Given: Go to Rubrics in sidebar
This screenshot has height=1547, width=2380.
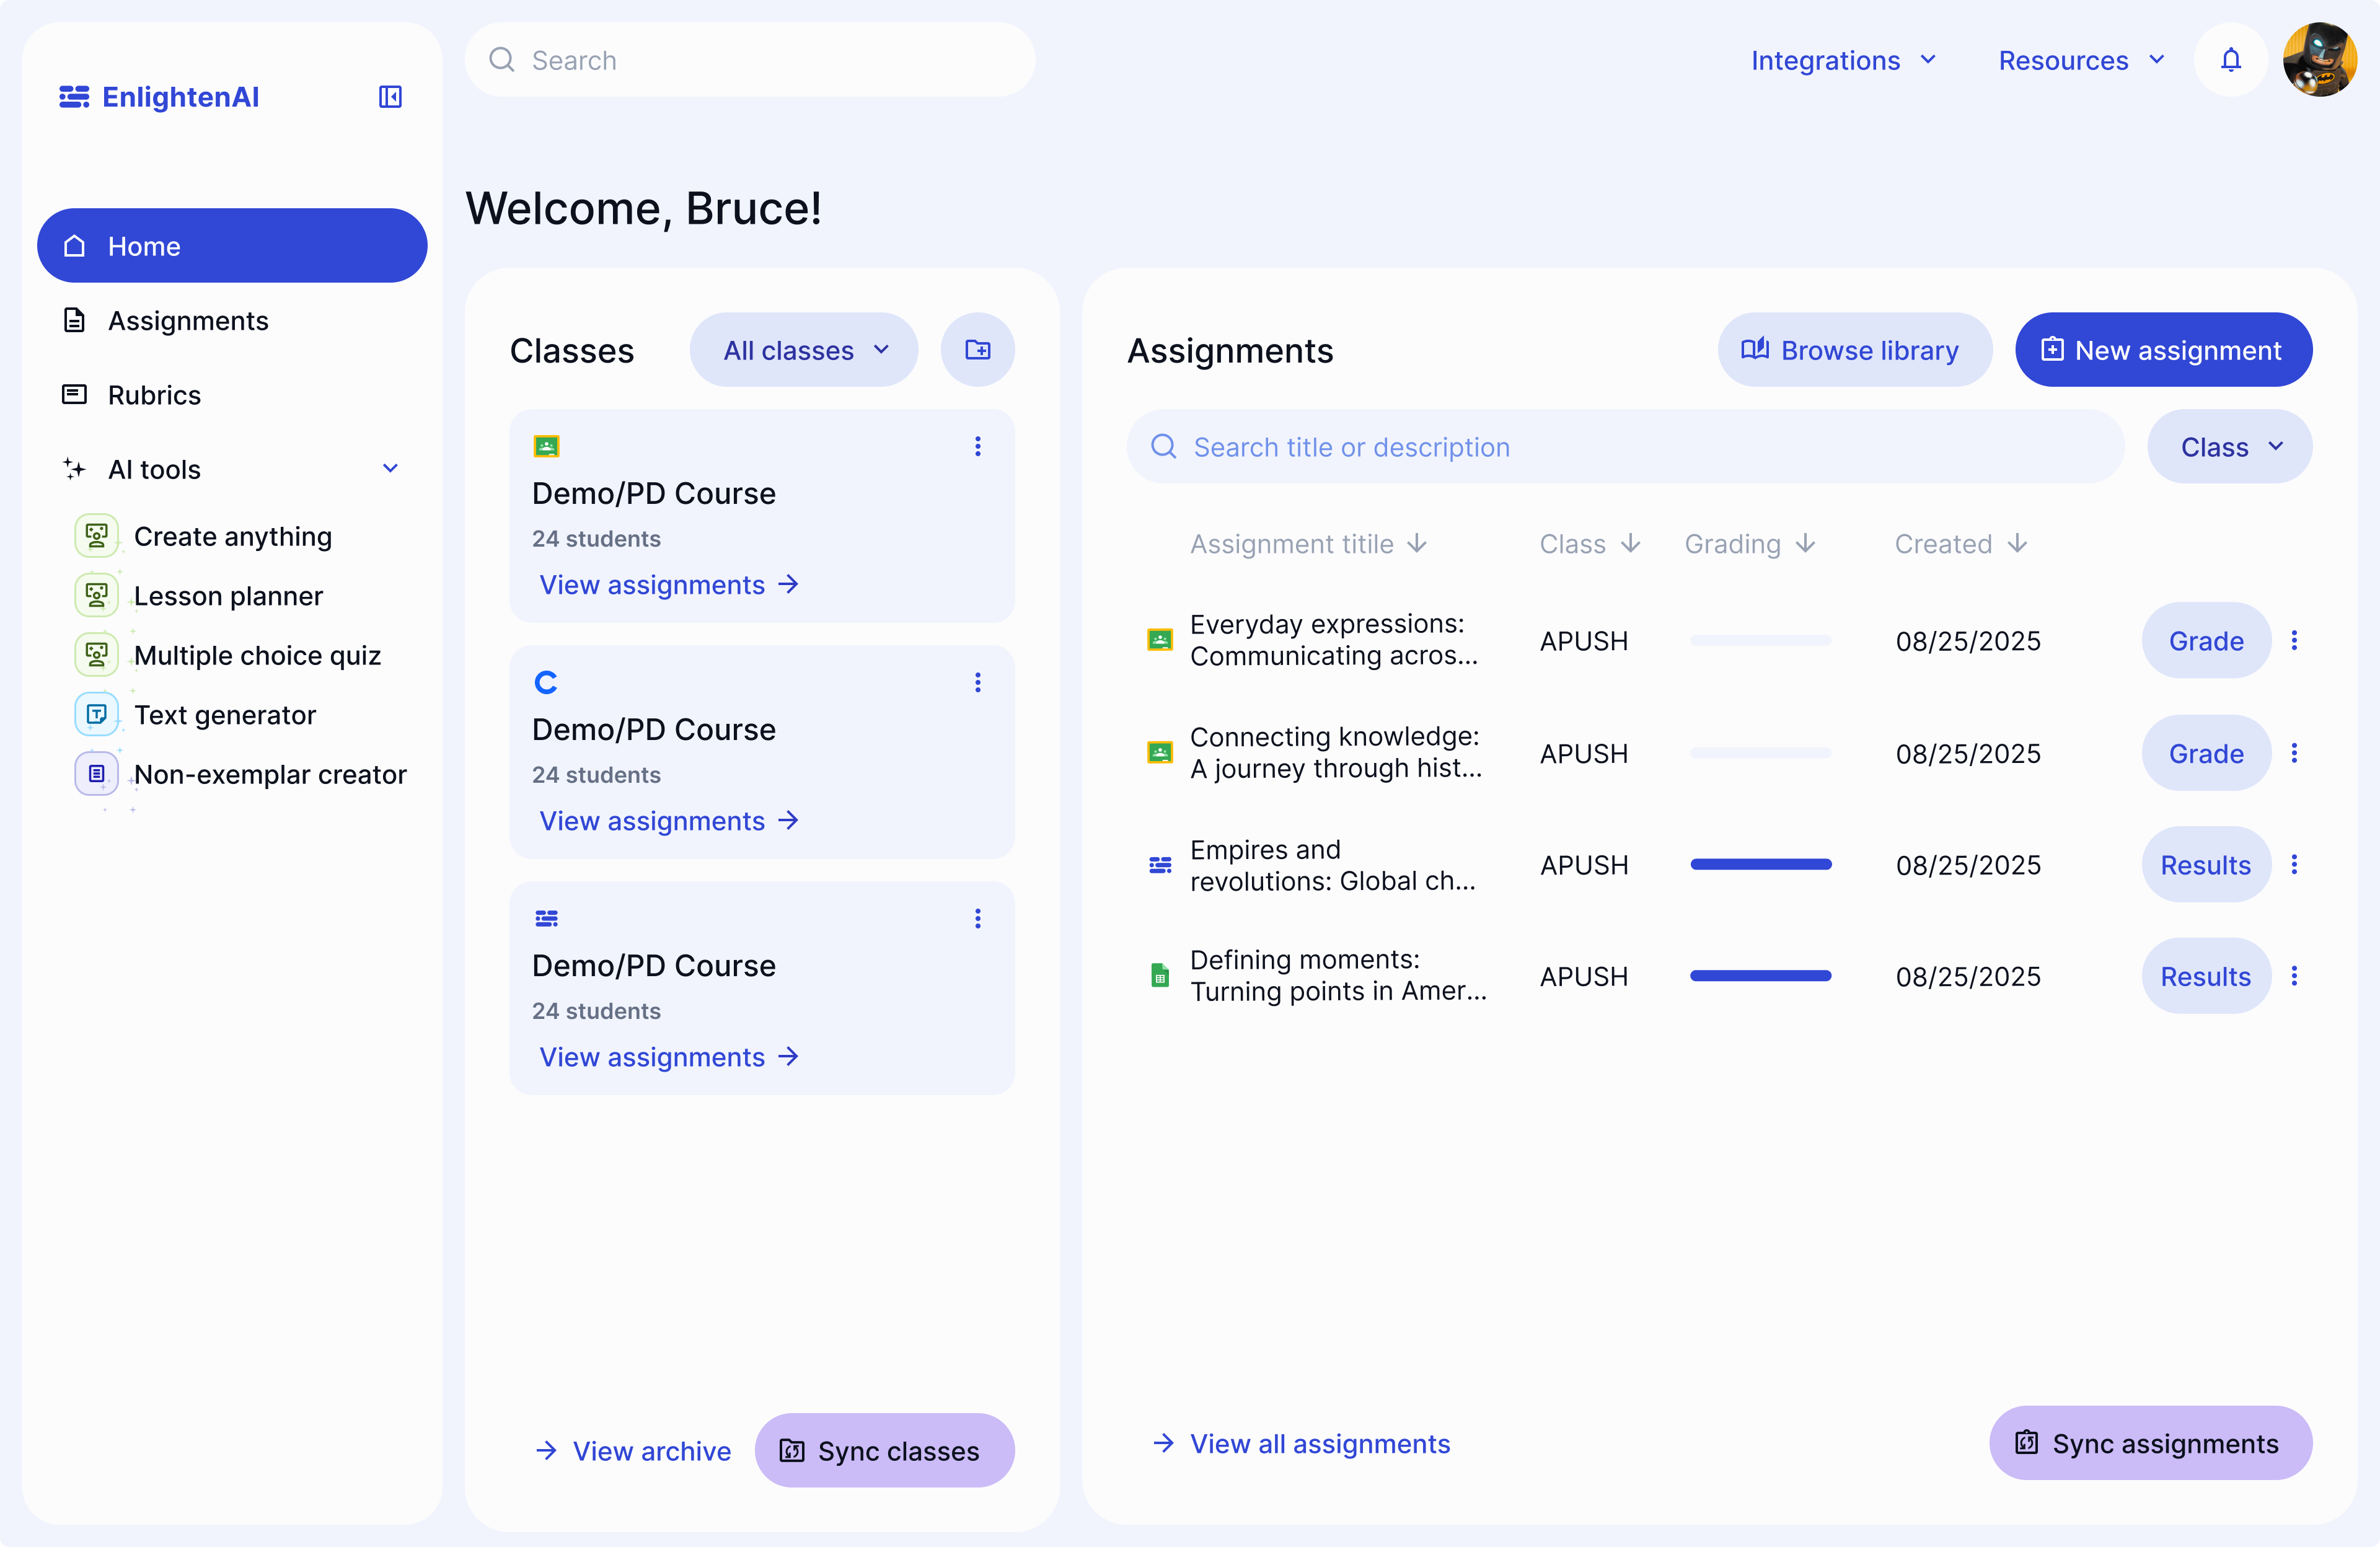Looking at the screenshot, I should [x=154, y=395].
